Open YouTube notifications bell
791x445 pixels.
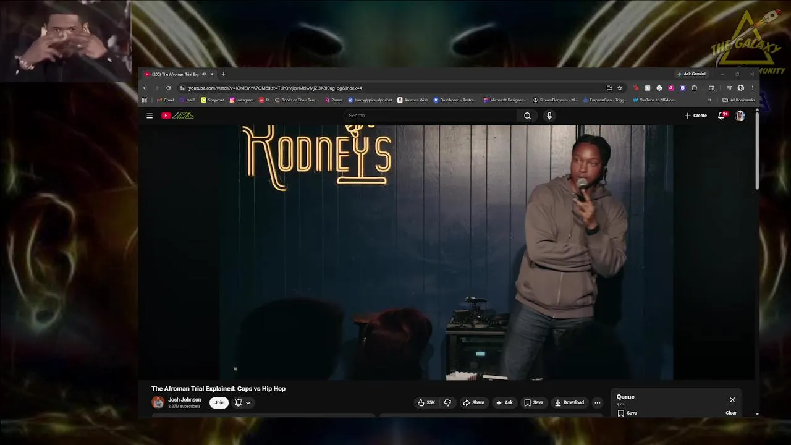coord(721,116)
